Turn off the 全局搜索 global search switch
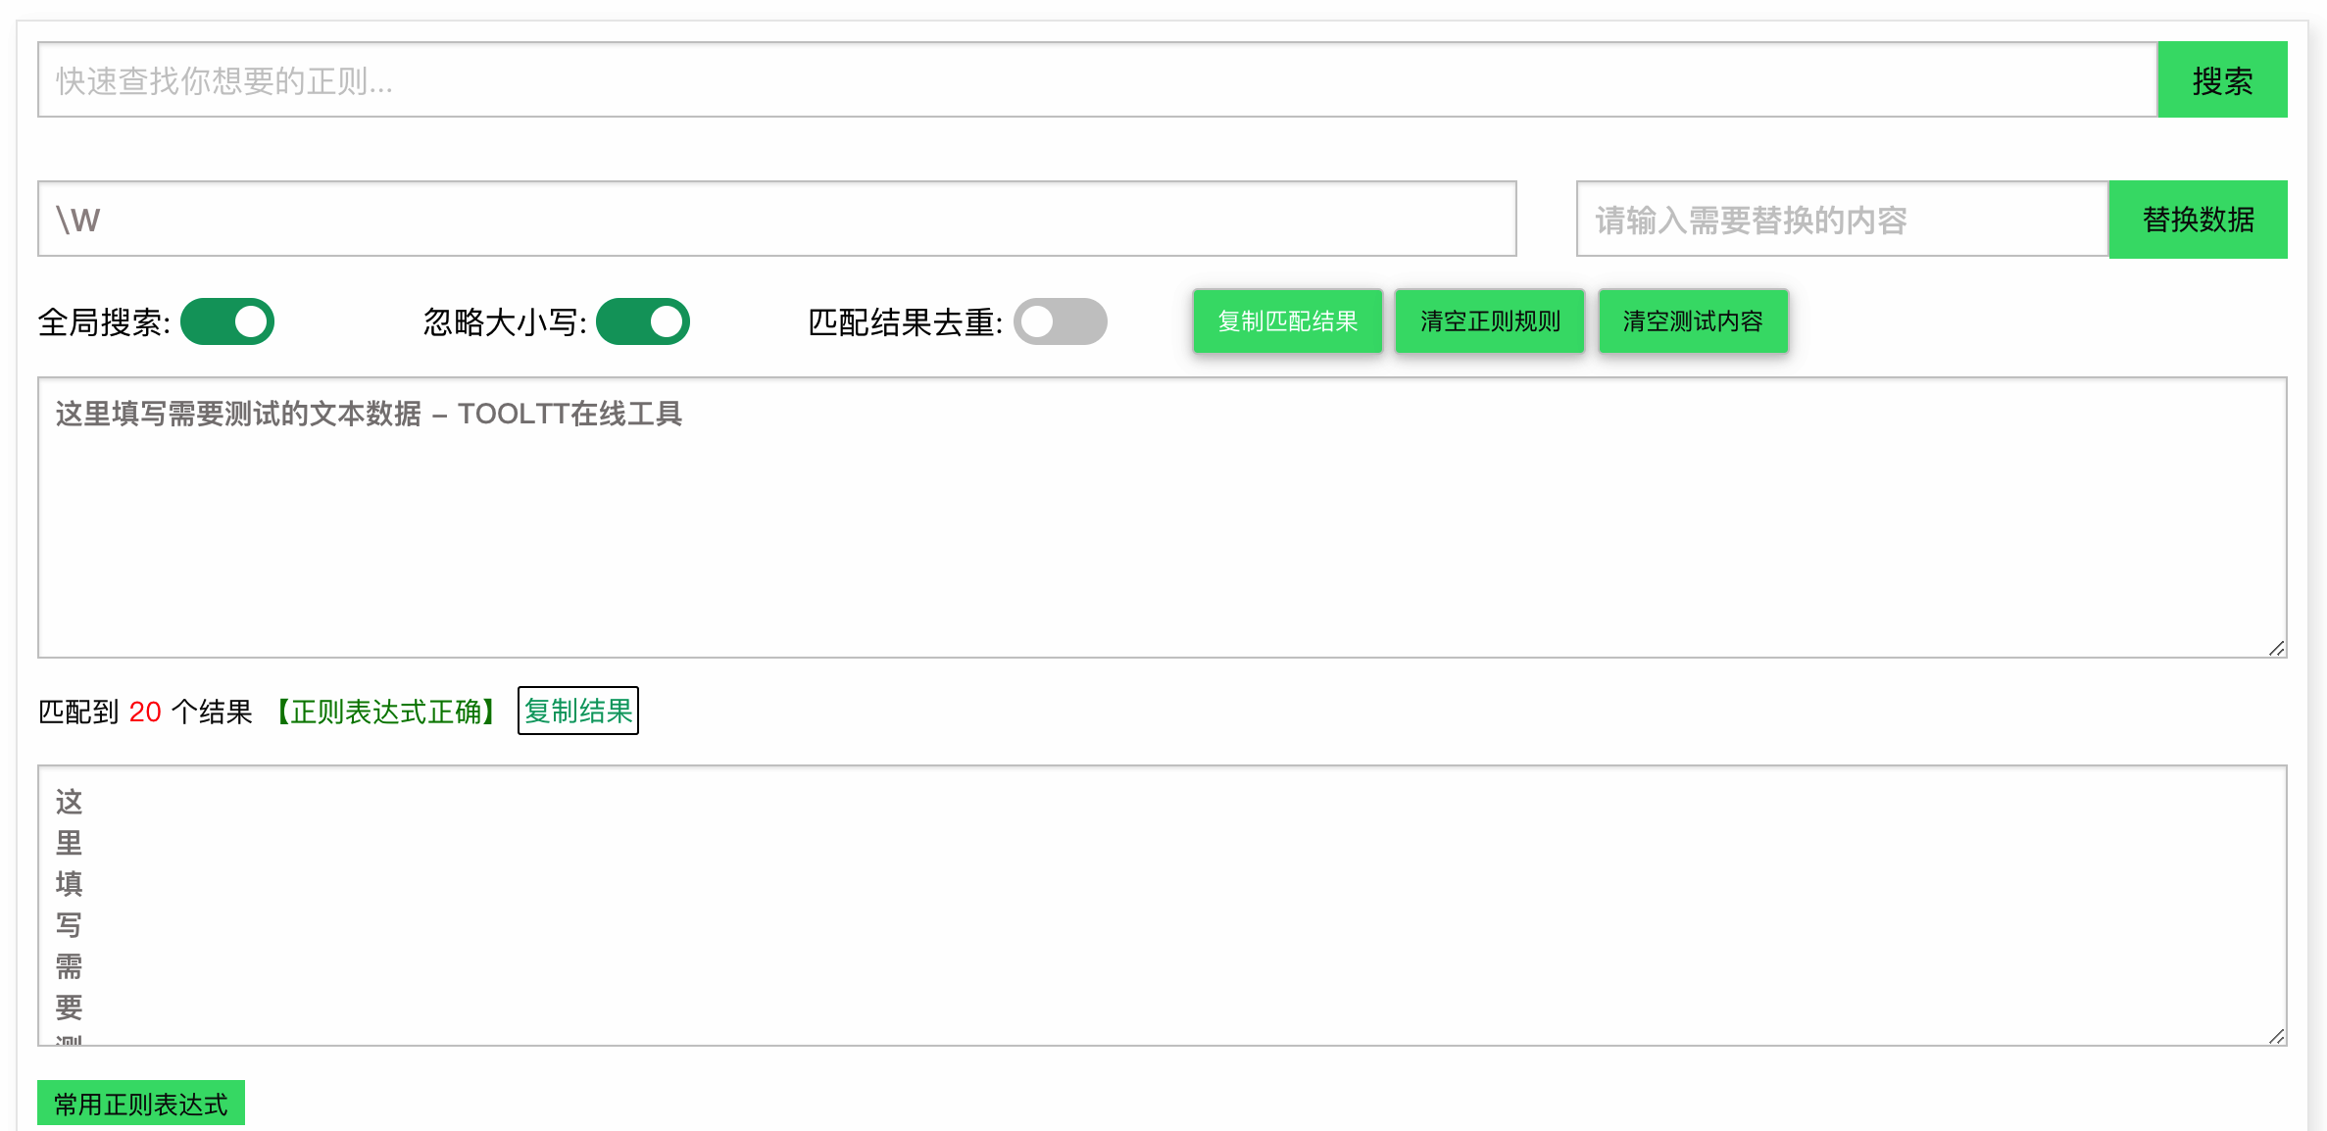 point(227,321)
